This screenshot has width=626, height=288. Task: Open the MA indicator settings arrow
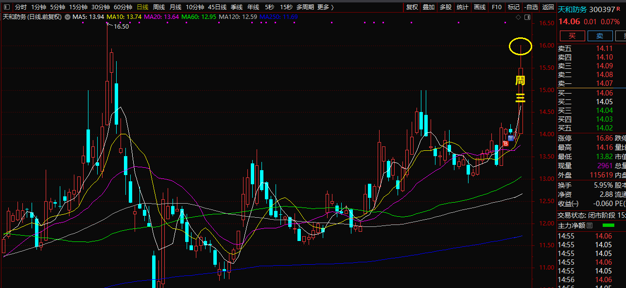[68, 17]
